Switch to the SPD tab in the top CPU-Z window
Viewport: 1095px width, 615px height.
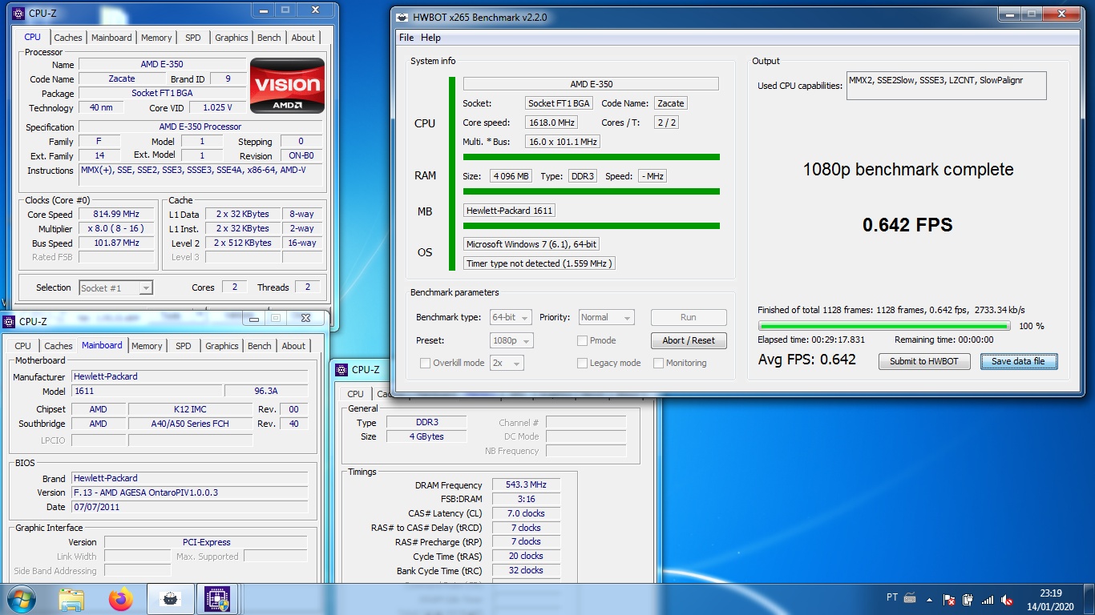(193, 38)
